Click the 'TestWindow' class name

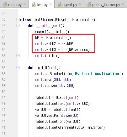pos(43,20)
